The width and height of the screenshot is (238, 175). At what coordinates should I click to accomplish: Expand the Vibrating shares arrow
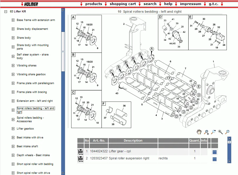13,66
